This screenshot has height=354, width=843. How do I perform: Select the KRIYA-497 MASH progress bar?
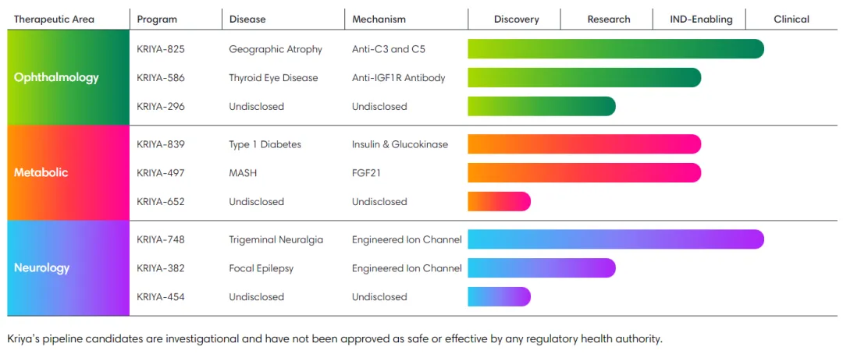tap(584, 172)
